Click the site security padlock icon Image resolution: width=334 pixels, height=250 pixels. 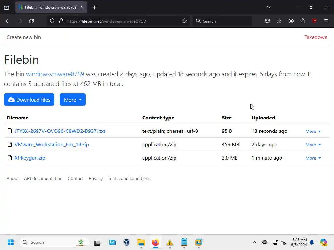[x=61, y=21]
